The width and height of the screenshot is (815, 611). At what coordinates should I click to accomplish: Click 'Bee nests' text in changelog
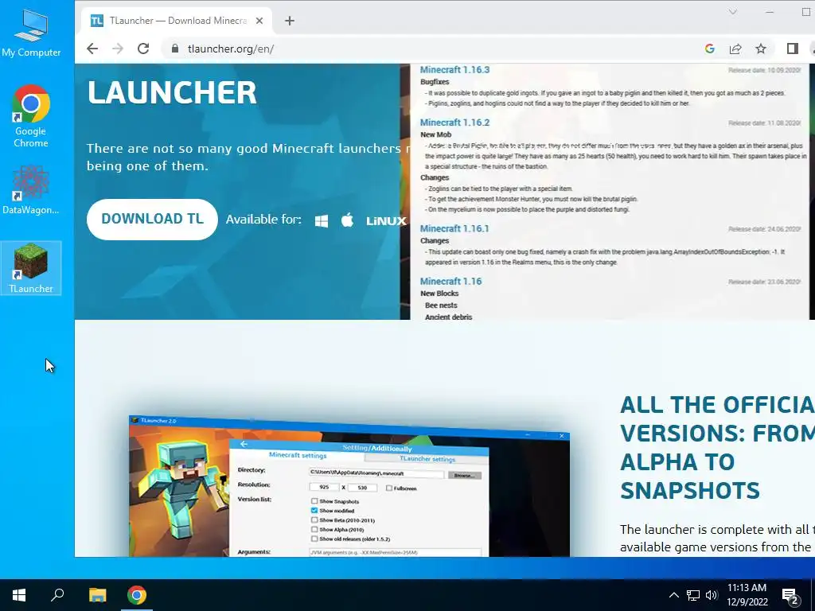441,305
